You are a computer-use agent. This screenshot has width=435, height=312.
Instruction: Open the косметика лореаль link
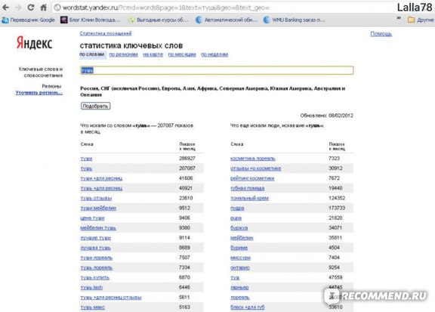point(253,159)
